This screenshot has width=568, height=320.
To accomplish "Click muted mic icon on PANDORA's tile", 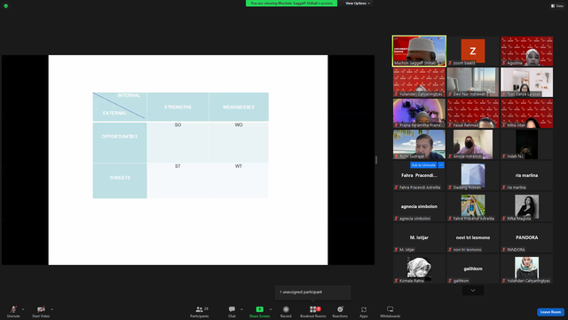I will pyautogui.click(x=504, y=250).
